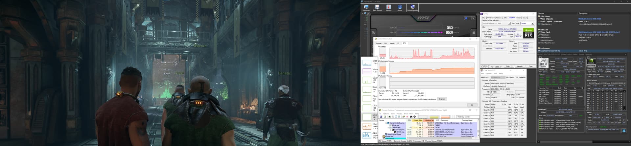631x146 pixels.
Task: Select Graphics Processor Clock row in HWiNFO
Action: [583, 51]
